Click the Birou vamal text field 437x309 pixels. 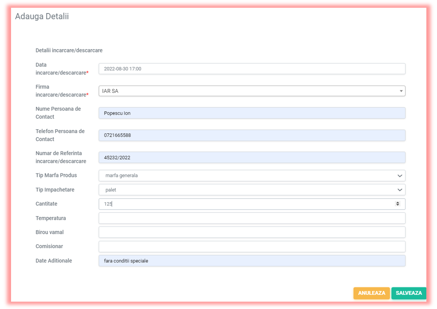[252, 232]
